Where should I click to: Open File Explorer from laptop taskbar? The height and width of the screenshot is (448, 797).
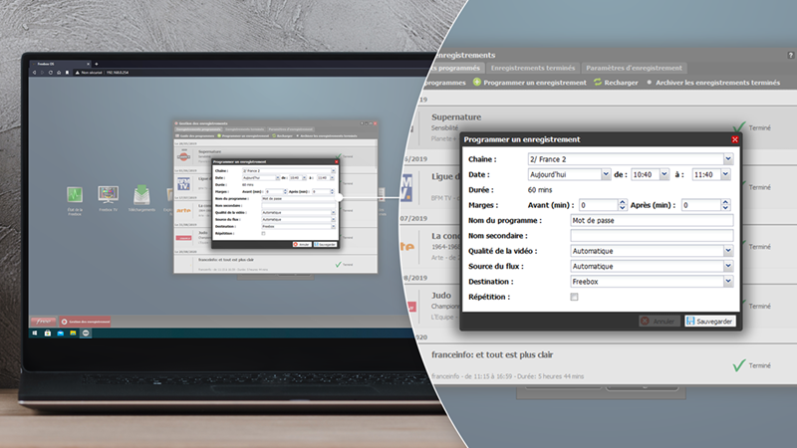(73, 334)
